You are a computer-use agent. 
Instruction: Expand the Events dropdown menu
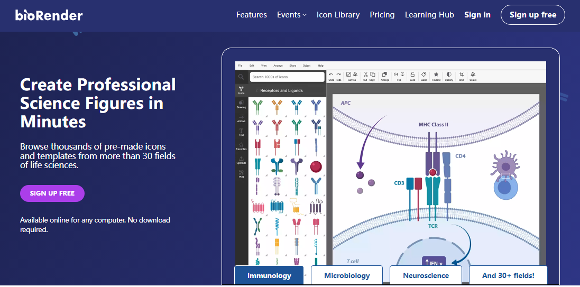coord(291,15)
